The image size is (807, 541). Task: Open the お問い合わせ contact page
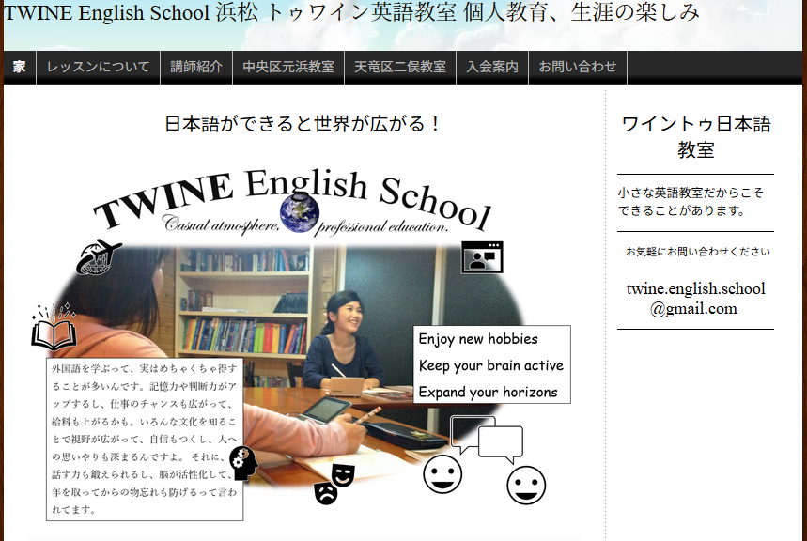(578, 67)
